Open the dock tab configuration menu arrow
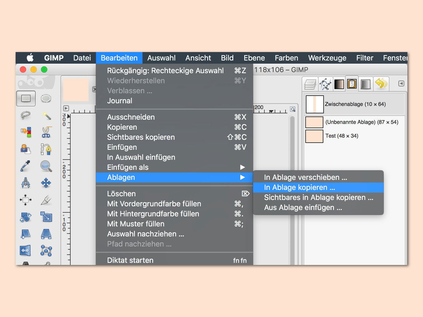This screenshot has height=317, width=423. (x=401, y=83)
